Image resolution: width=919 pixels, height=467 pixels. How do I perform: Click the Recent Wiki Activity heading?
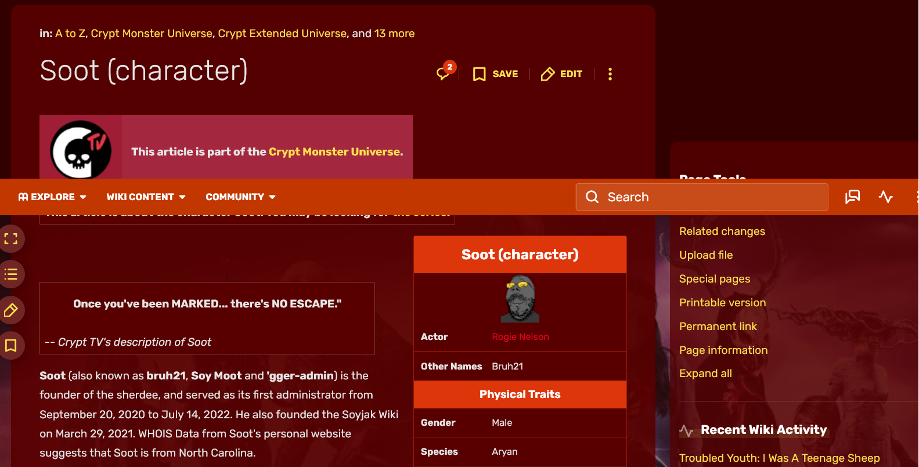point(764,430)
